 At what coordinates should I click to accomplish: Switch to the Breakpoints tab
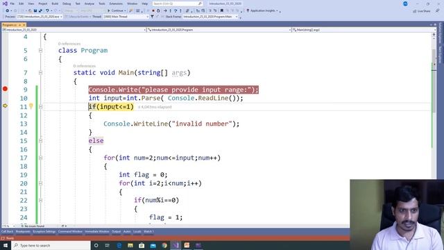tap(23, 231)
